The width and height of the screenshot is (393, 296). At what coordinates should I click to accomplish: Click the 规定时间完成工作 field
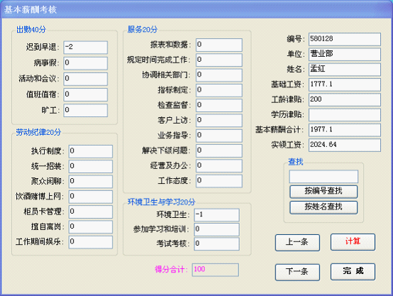[219, 60]
